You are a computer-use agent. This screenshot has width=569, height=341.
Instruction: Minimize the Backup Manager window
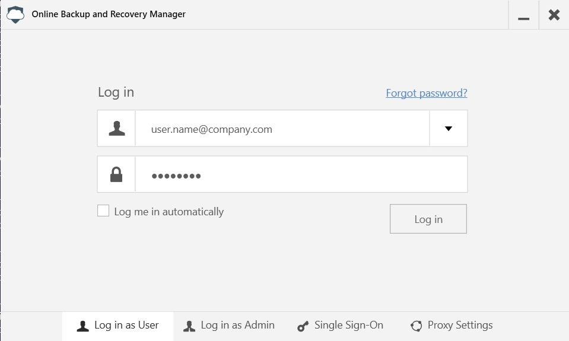524,15
